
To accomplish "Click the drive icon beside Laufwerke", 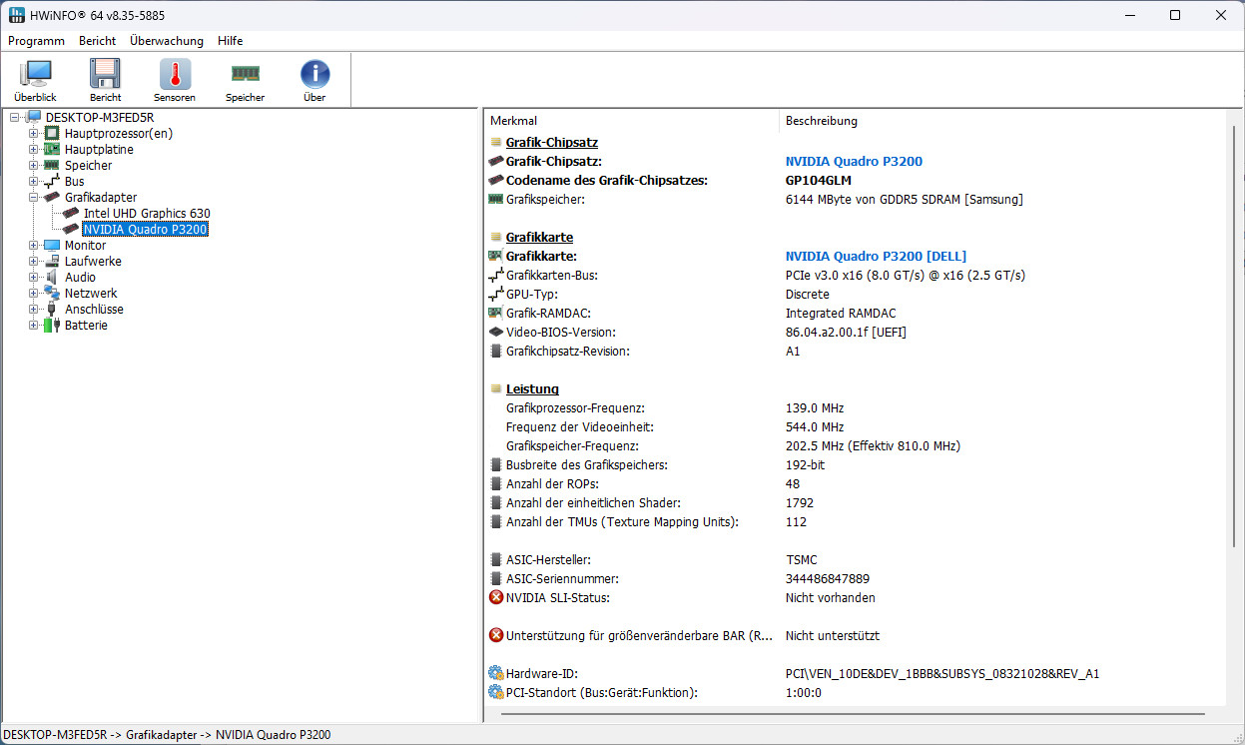I will click(53, 262).
